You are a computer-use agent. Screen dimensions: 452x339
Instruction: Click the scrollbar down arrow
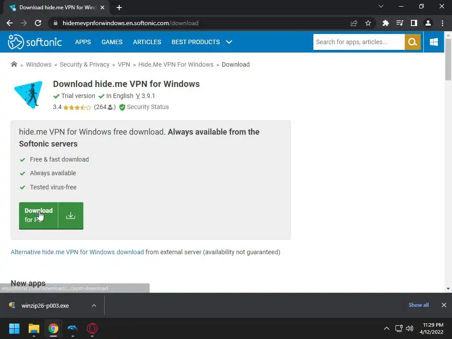[x=448, y=289]
